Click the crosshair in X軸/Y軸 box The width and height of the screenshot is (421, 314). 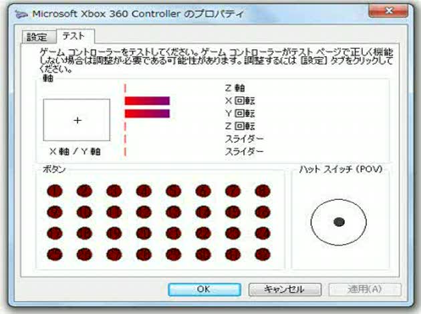click(78, 120)
